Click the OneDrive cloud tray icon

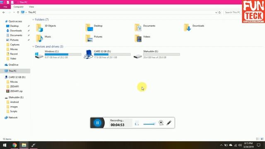click(231, 145)
